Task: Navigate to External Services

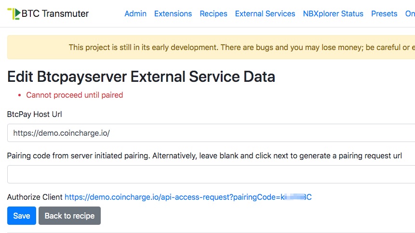Action: click(265, 14)
